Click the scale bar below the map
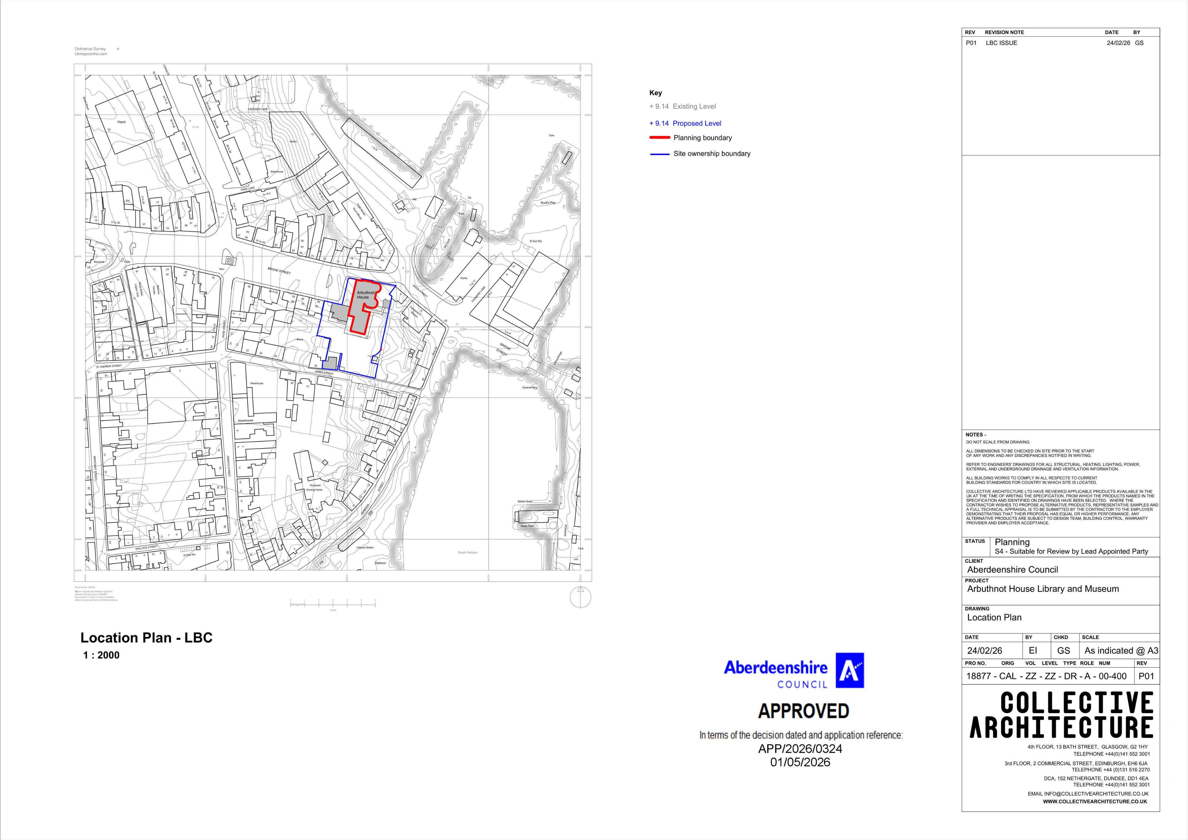 pos(333,604)
